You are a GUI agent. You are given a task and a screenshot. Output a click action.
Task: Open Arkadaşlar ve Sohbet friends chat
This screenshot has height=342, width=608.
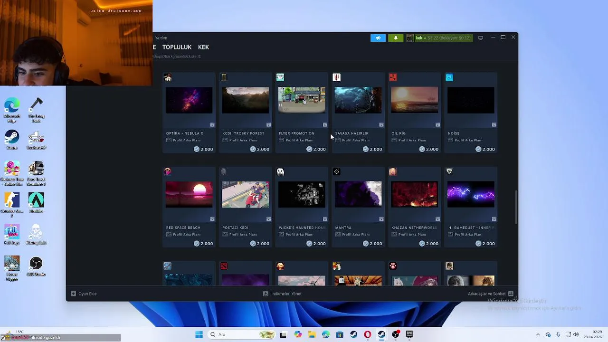tap(491, 294)
